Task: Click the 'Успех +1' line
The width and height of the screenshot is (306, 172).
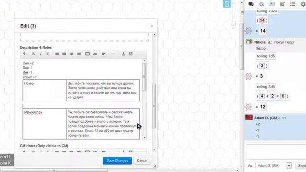Action: click(x=30, y=77)
